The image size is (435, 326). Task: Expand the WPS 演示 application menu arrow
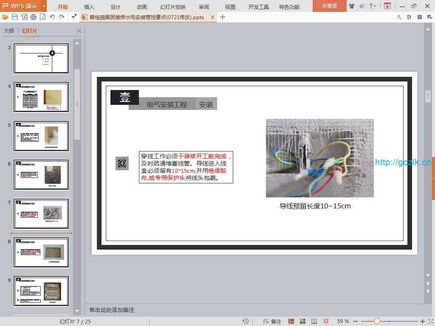[44, 6]
